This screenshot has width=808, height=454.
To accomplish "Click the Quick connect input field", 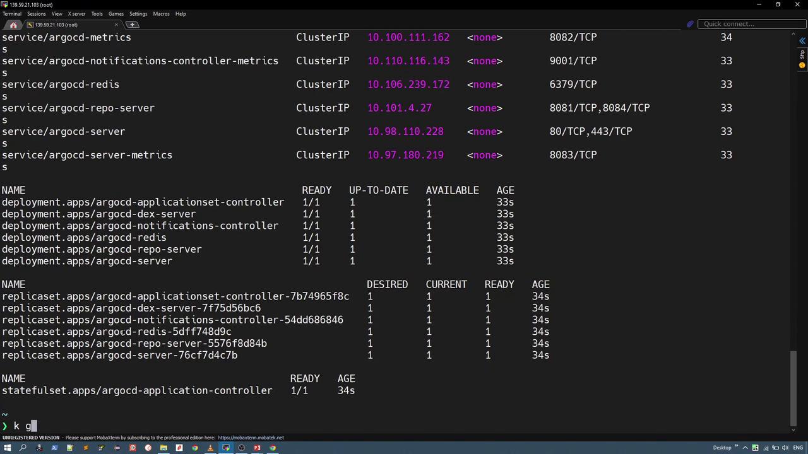I will point(751,24).
